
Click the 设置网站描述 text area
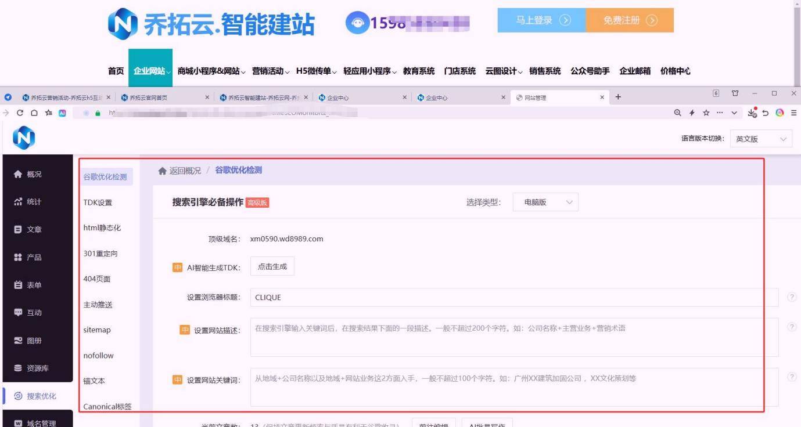pos(513,336)
